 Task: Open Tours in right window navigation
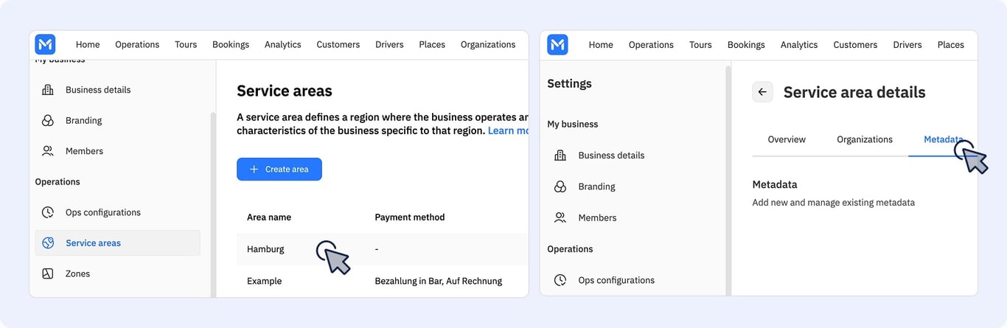point(700,44)
